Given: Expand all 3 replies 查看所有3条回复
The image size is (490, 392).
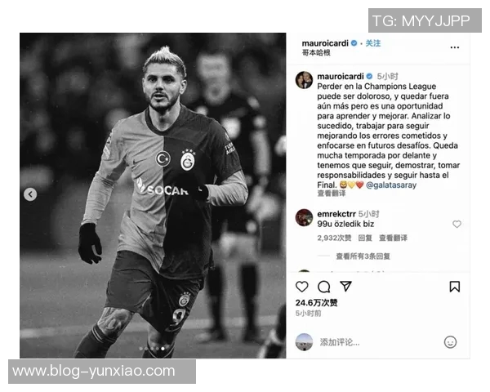Looking at the screenshot, I should 363,256.
